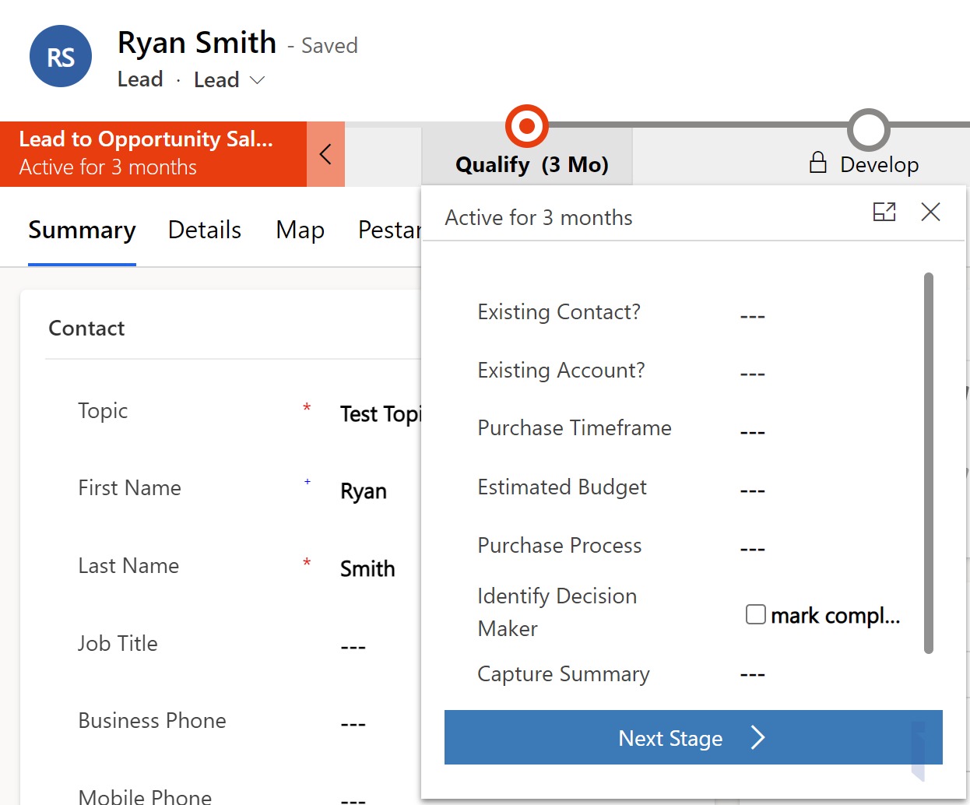Click the Ryan Smith record title
The image size is (970, 805).
tap(197, 43)
